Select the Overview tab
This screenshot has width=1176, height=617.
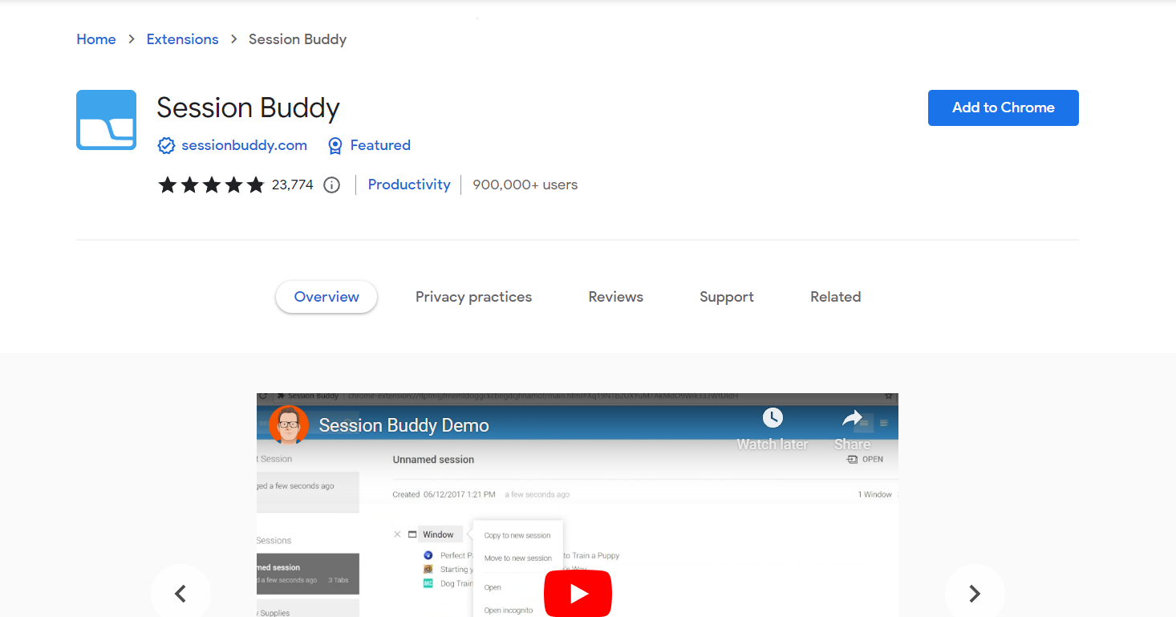(x=326, y=297)
